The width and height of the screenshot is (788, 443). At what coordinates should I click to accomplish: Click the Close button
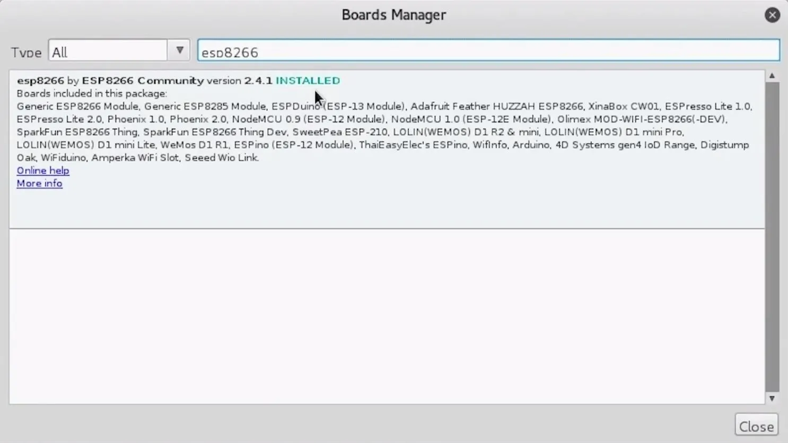click(756, 426)
